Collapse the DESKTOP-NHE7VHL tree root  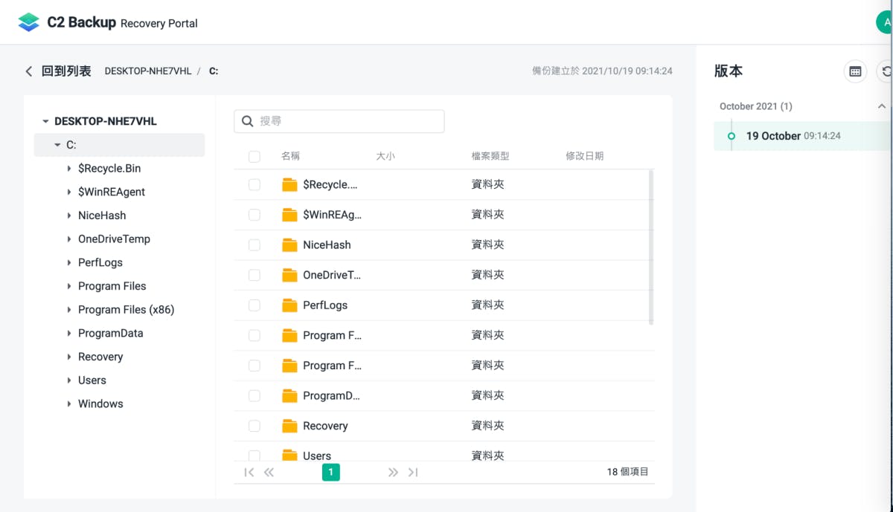tap(45, 121)
